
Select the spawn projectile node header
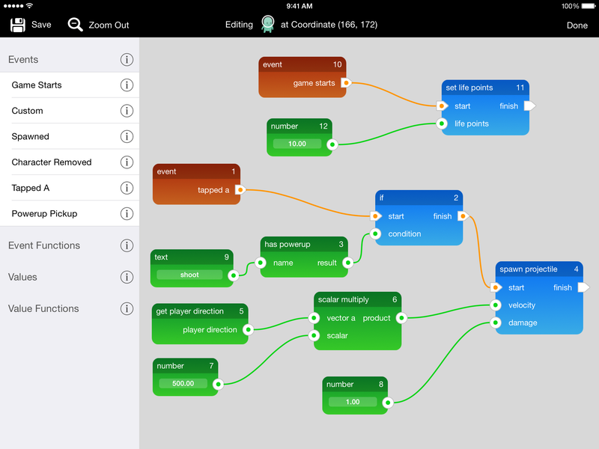[x=539, y=269]
